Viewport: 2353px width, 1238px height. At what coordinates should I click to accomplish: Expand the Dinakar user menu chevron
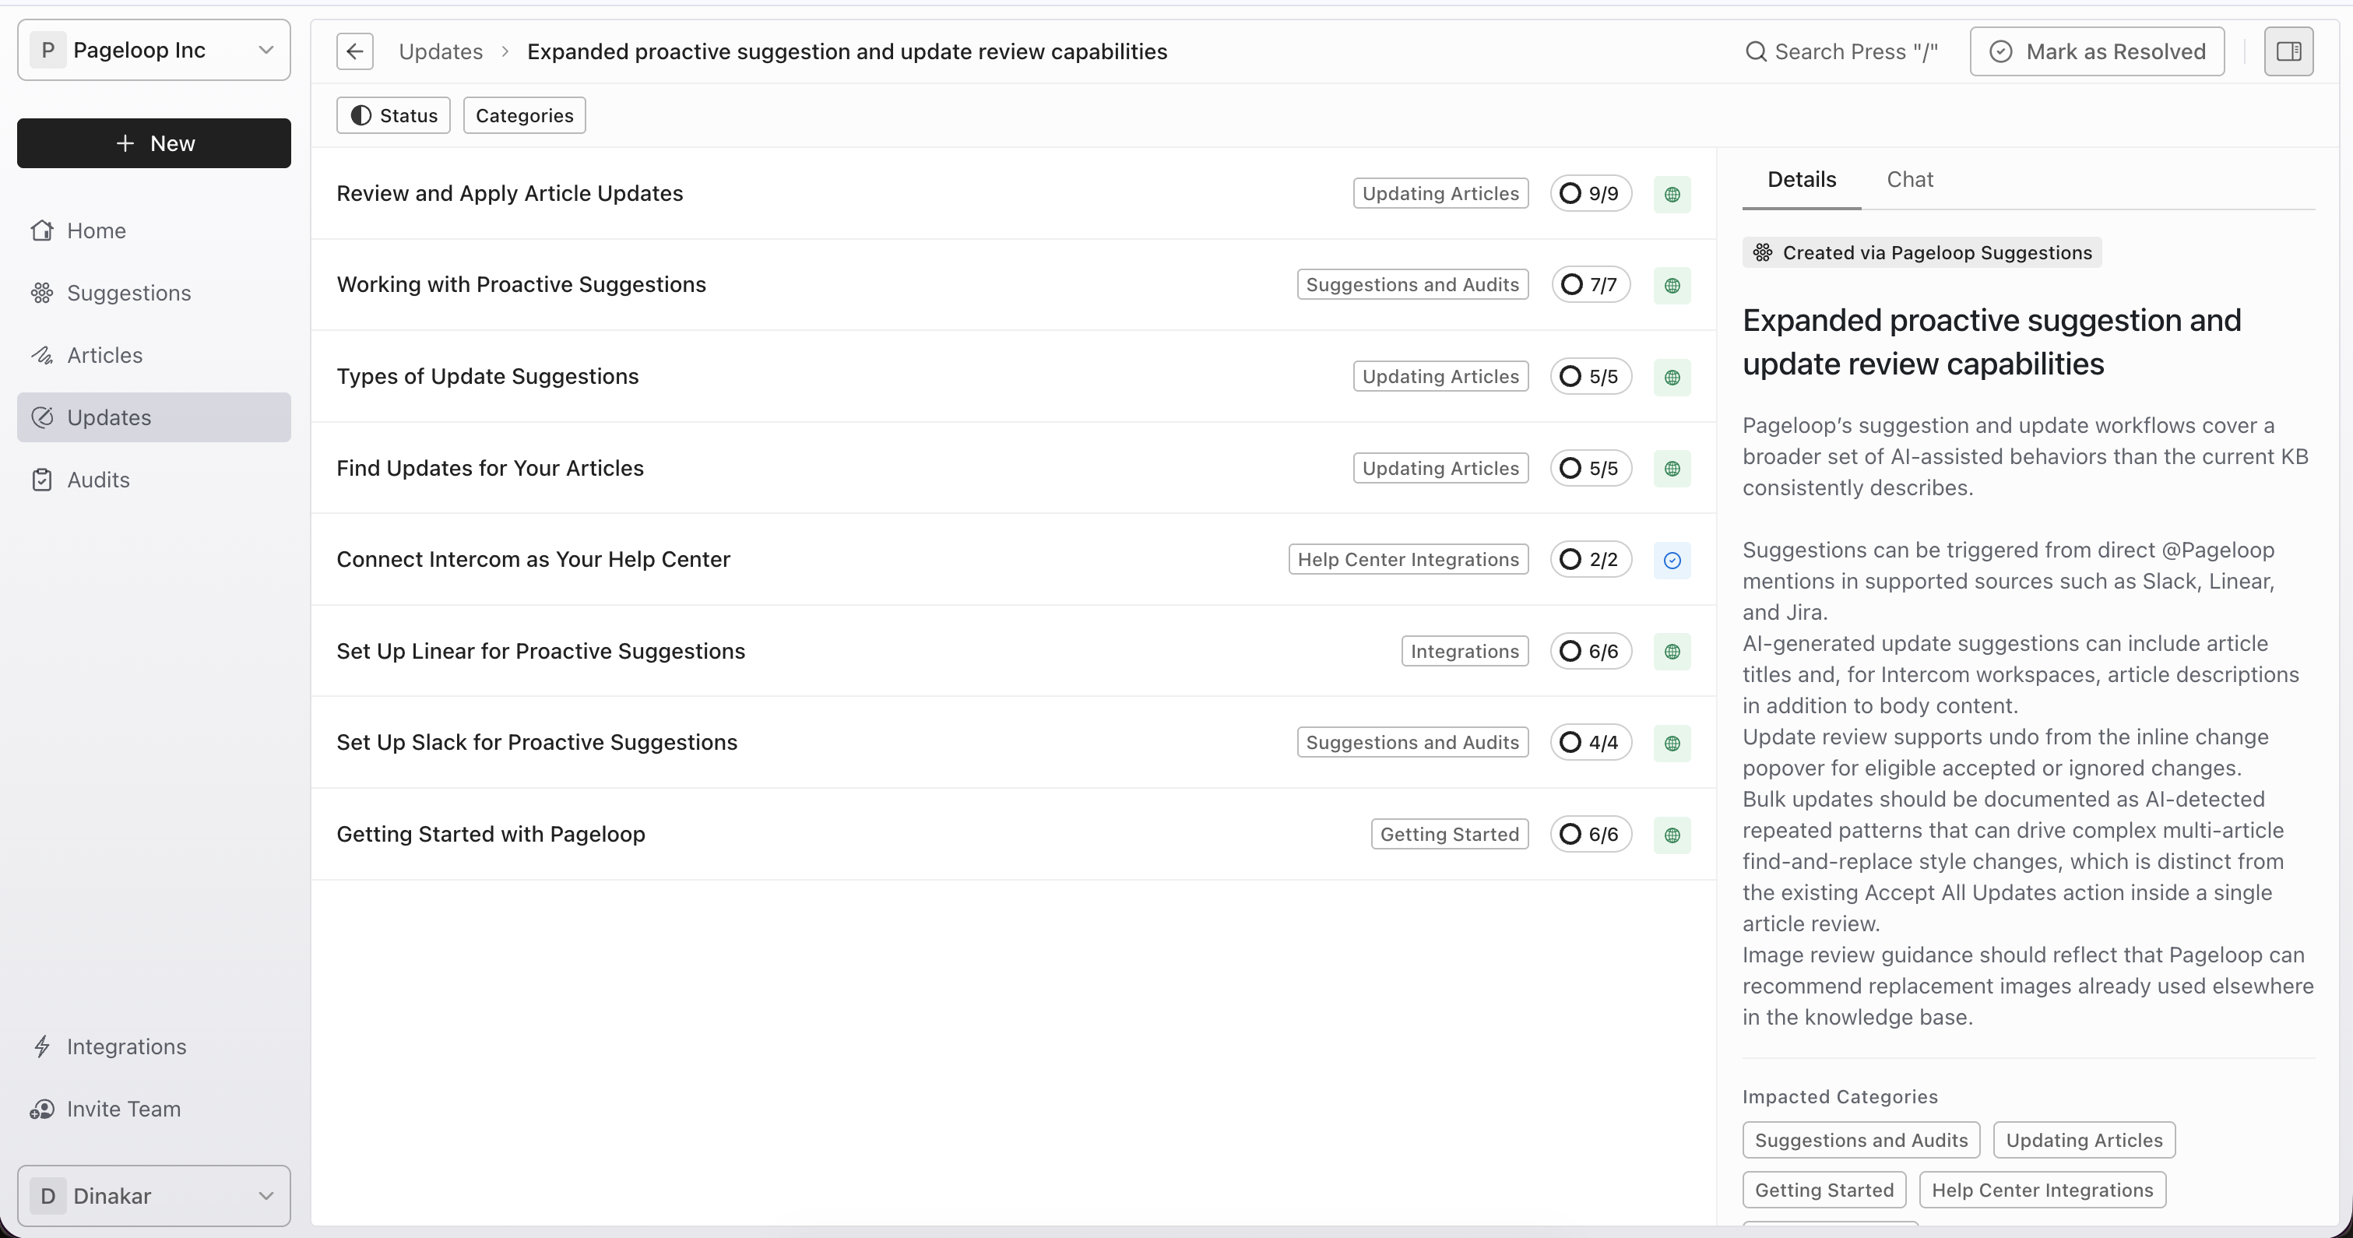[266, 1195]
